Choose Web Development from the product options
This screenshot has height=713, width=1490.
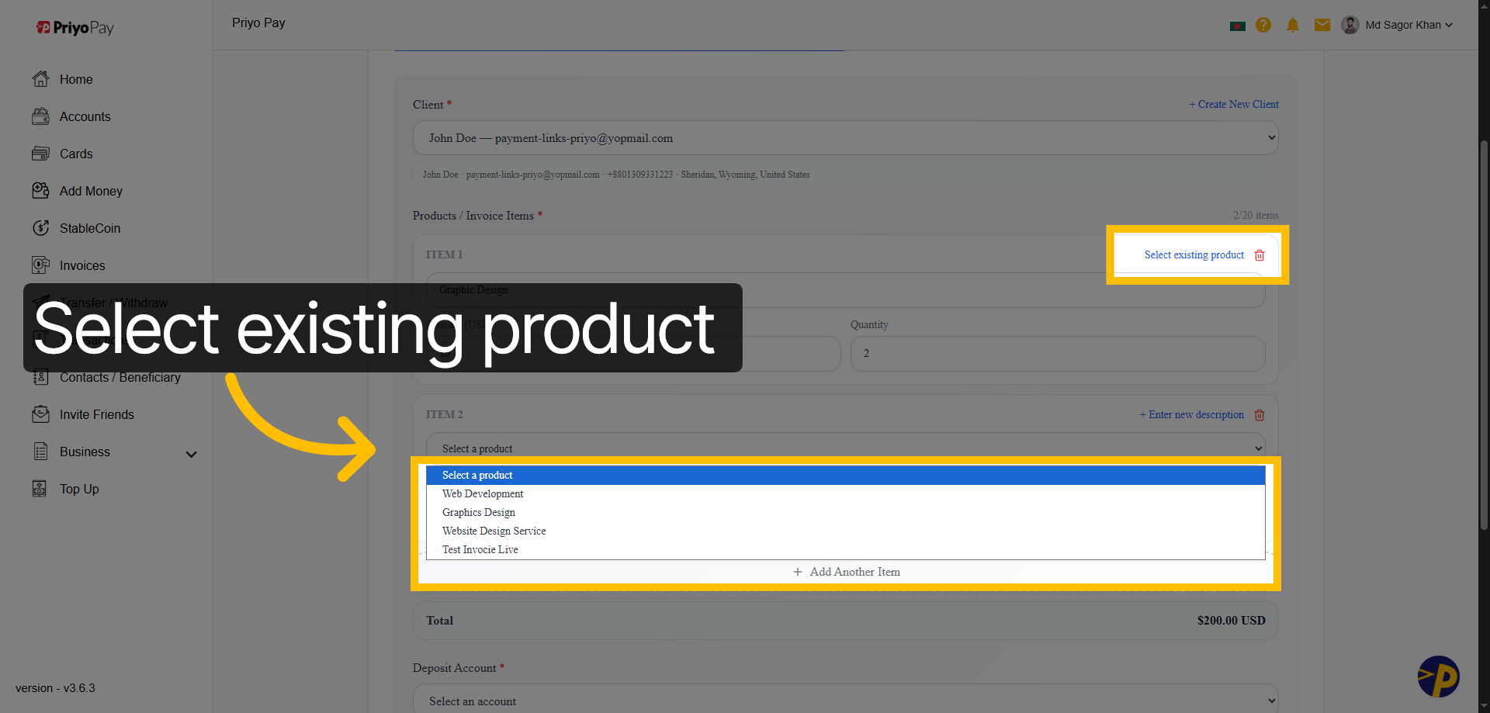pyautogui.click(x=482, y=493)
